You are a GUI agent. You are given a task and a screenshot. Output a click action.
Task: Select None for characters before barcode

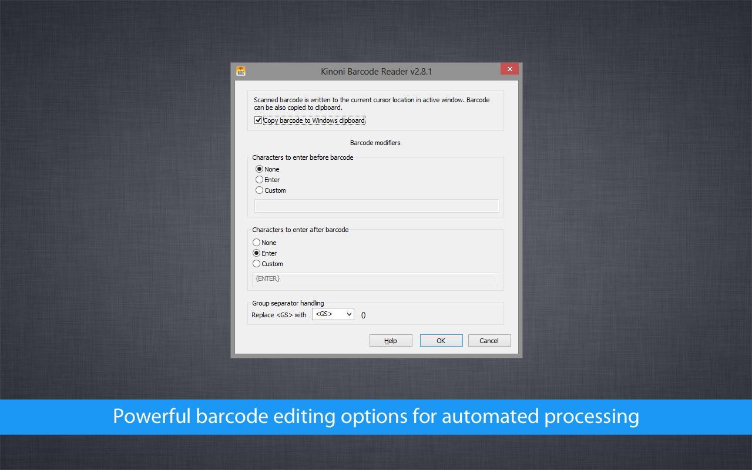pos(259,169)
